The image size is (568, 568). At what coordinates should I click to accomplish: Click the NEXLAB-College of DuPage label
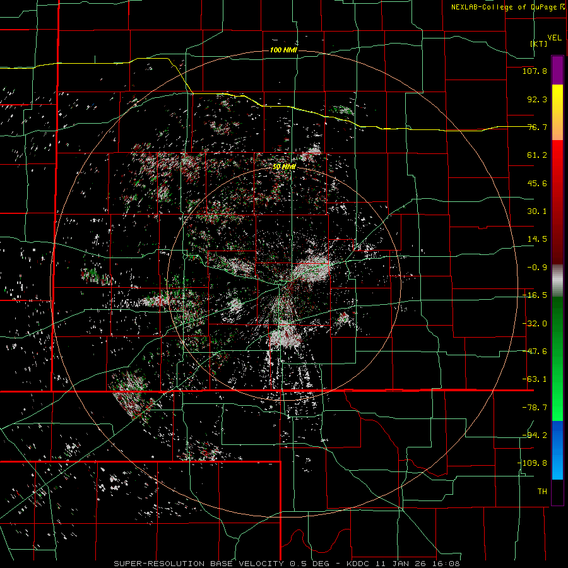[504, 7]
